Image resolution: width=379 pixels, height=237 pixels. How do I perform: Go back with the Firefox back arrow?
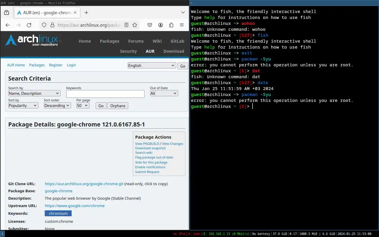[x=8, y=25]
